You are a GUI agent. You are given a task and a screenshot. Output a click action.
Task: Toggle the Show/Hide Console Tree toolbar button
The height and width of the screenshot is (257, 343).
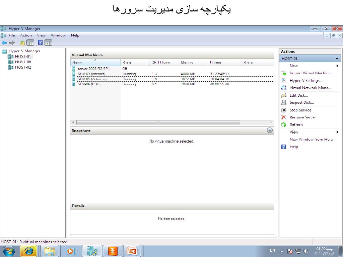pyautogui.click(x=30, y=42)
